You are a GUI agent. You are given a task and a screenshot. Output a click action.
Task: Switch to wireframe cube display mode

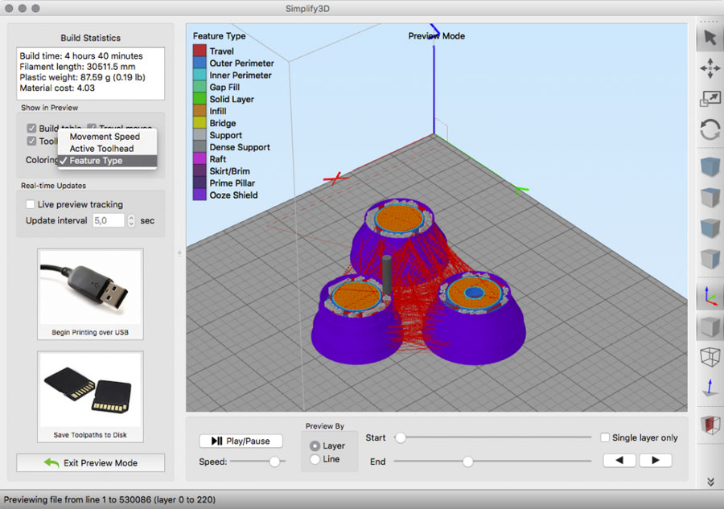click(710, 357)
